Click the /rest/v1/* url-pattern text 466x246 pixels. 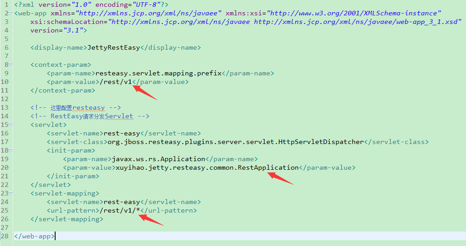(120, 210)
